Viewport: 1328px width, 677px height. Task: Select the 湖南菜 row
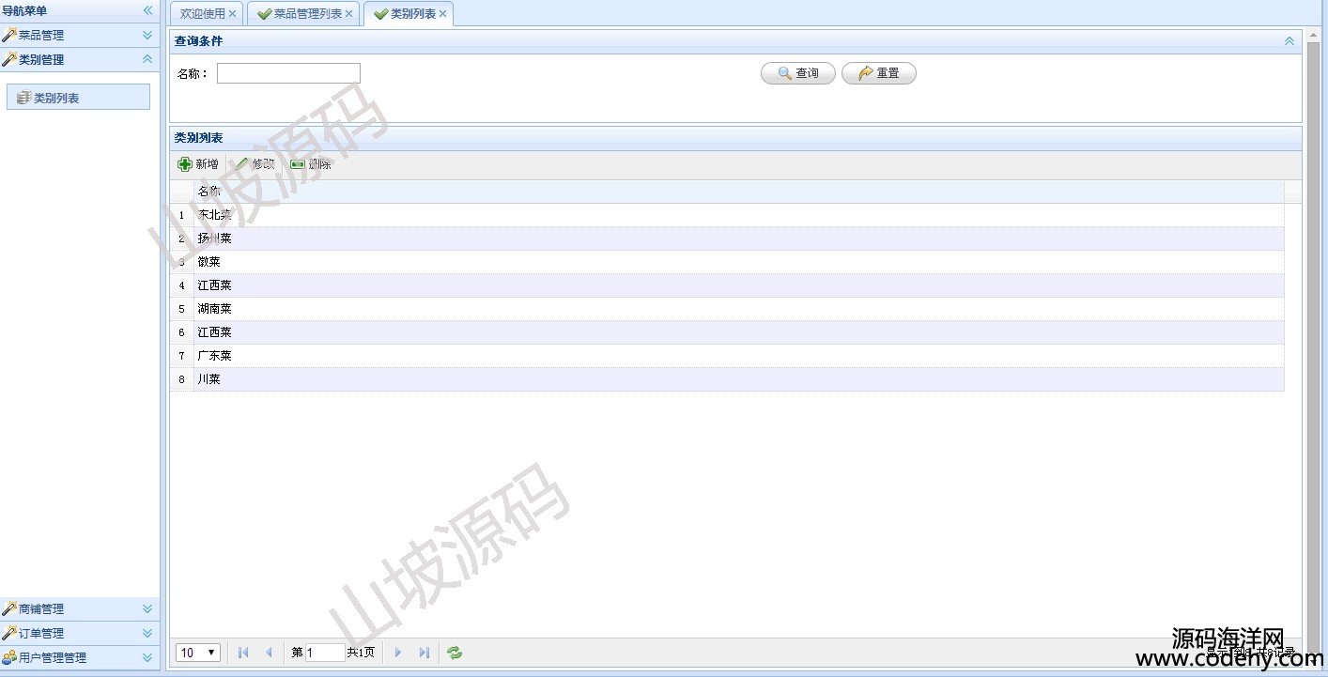727,309
